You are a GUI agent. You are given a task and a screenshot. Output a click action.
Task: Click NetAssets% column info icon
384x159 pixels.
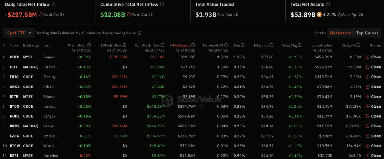click(x=226, y=45)
